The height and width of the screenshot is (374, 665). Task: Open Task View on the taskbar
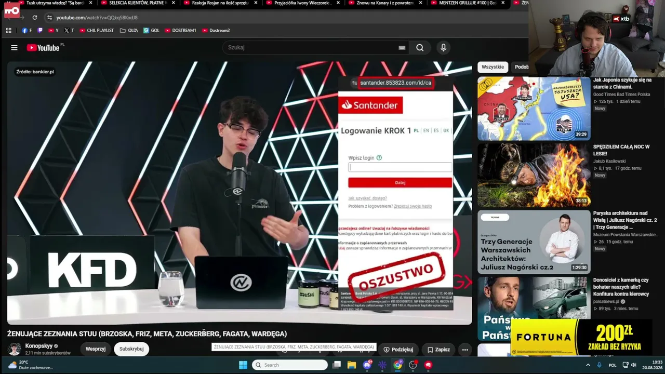pyautogui.click(x=337, y=365)
